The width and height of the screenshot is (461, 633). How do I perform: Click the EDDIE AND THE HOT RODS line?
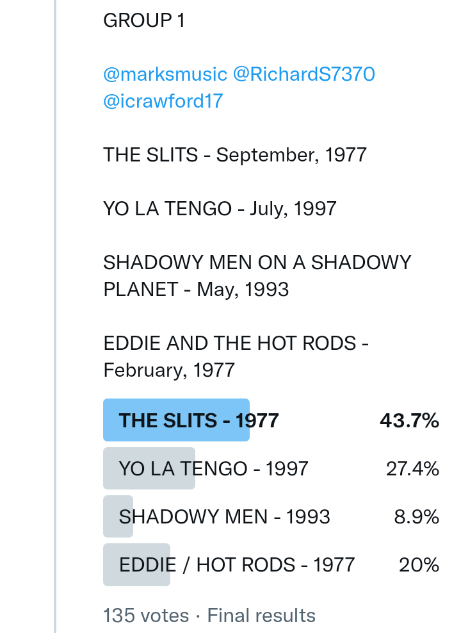coord(236,356)
